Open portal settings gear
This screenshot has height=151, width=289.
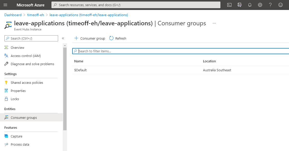[x=260, y=5]
